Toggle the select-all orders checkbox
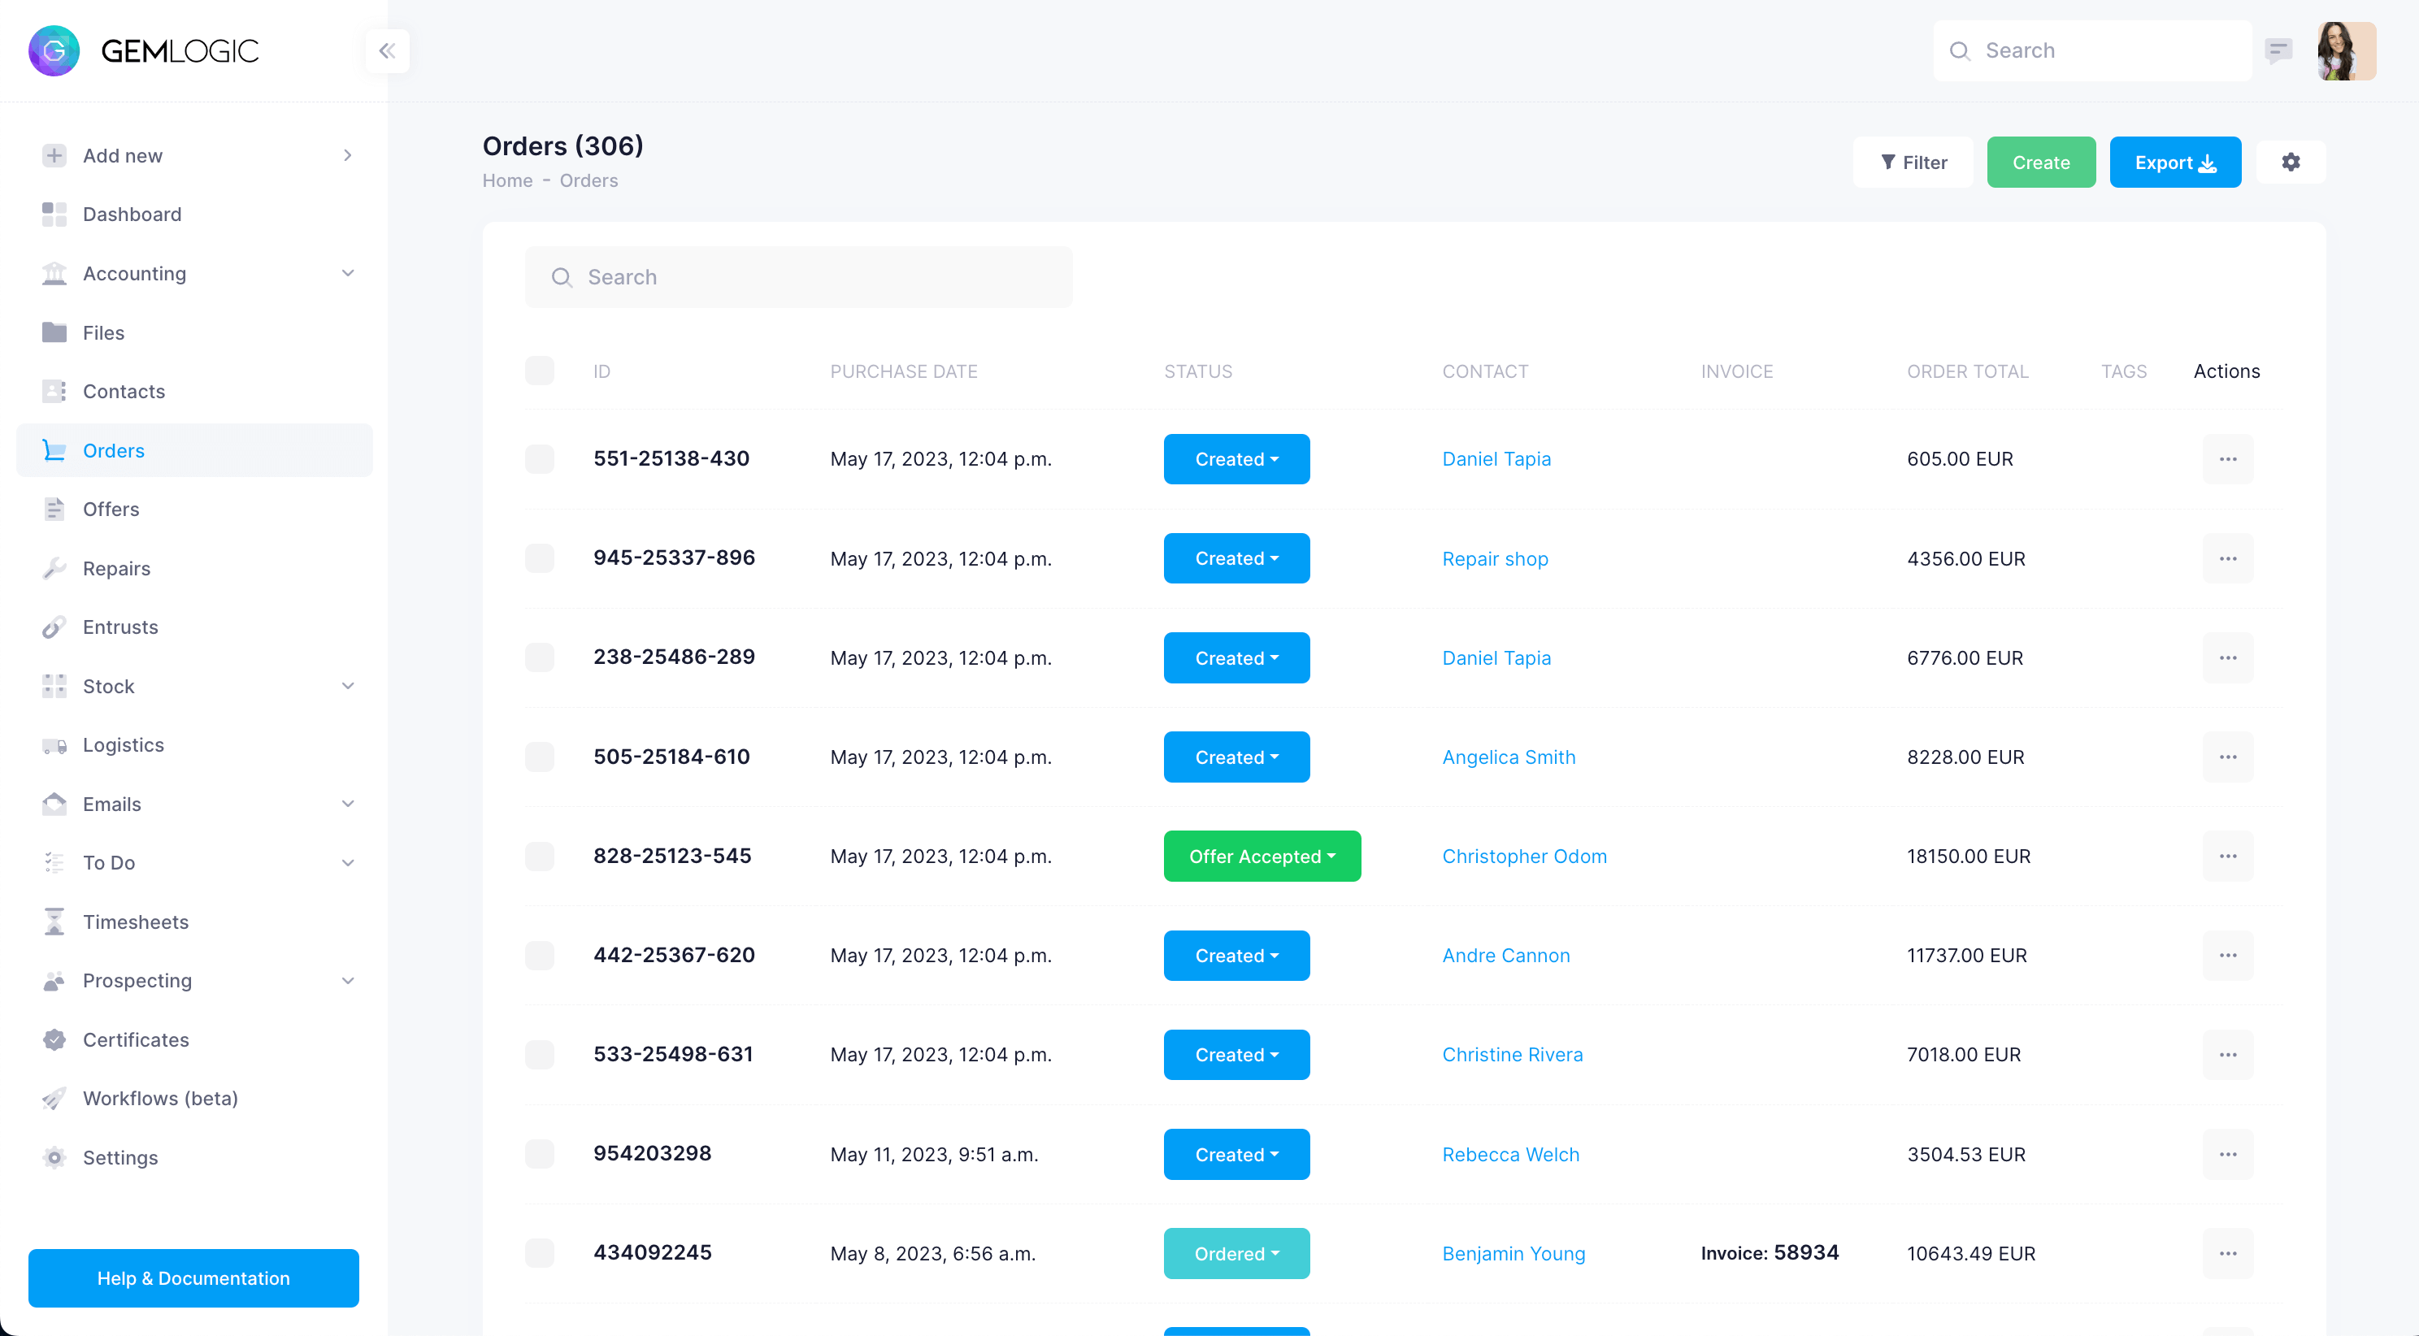 [539, 371]
